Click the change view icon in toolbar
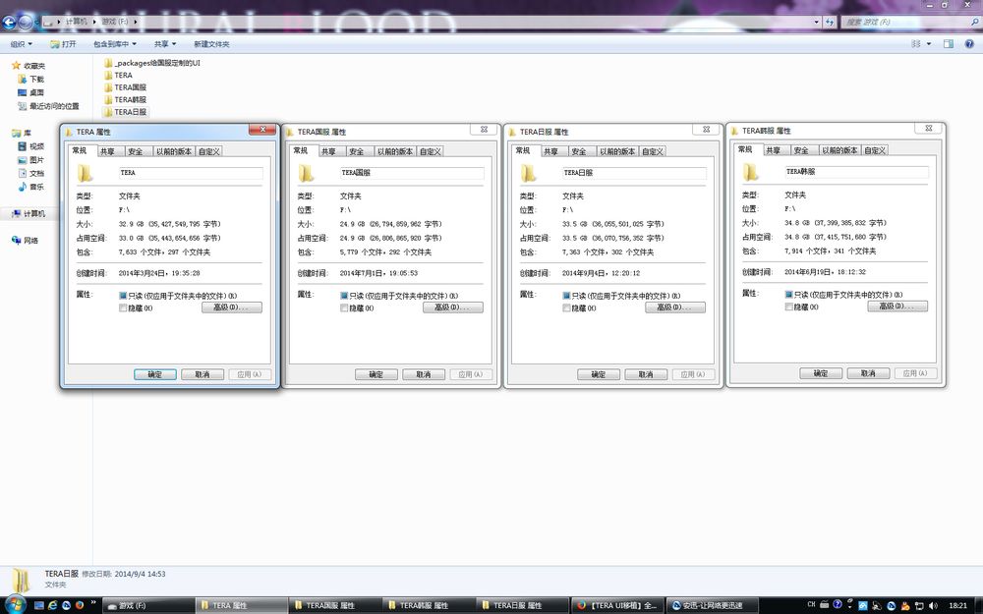 [916, 44]
